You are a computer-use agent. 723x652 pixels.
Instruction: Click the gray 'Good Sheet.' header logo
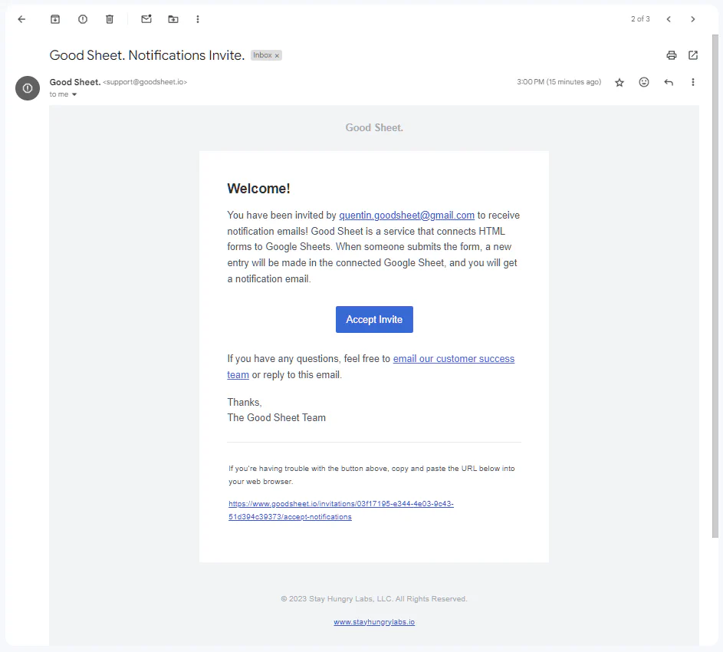tap(374, 128)
